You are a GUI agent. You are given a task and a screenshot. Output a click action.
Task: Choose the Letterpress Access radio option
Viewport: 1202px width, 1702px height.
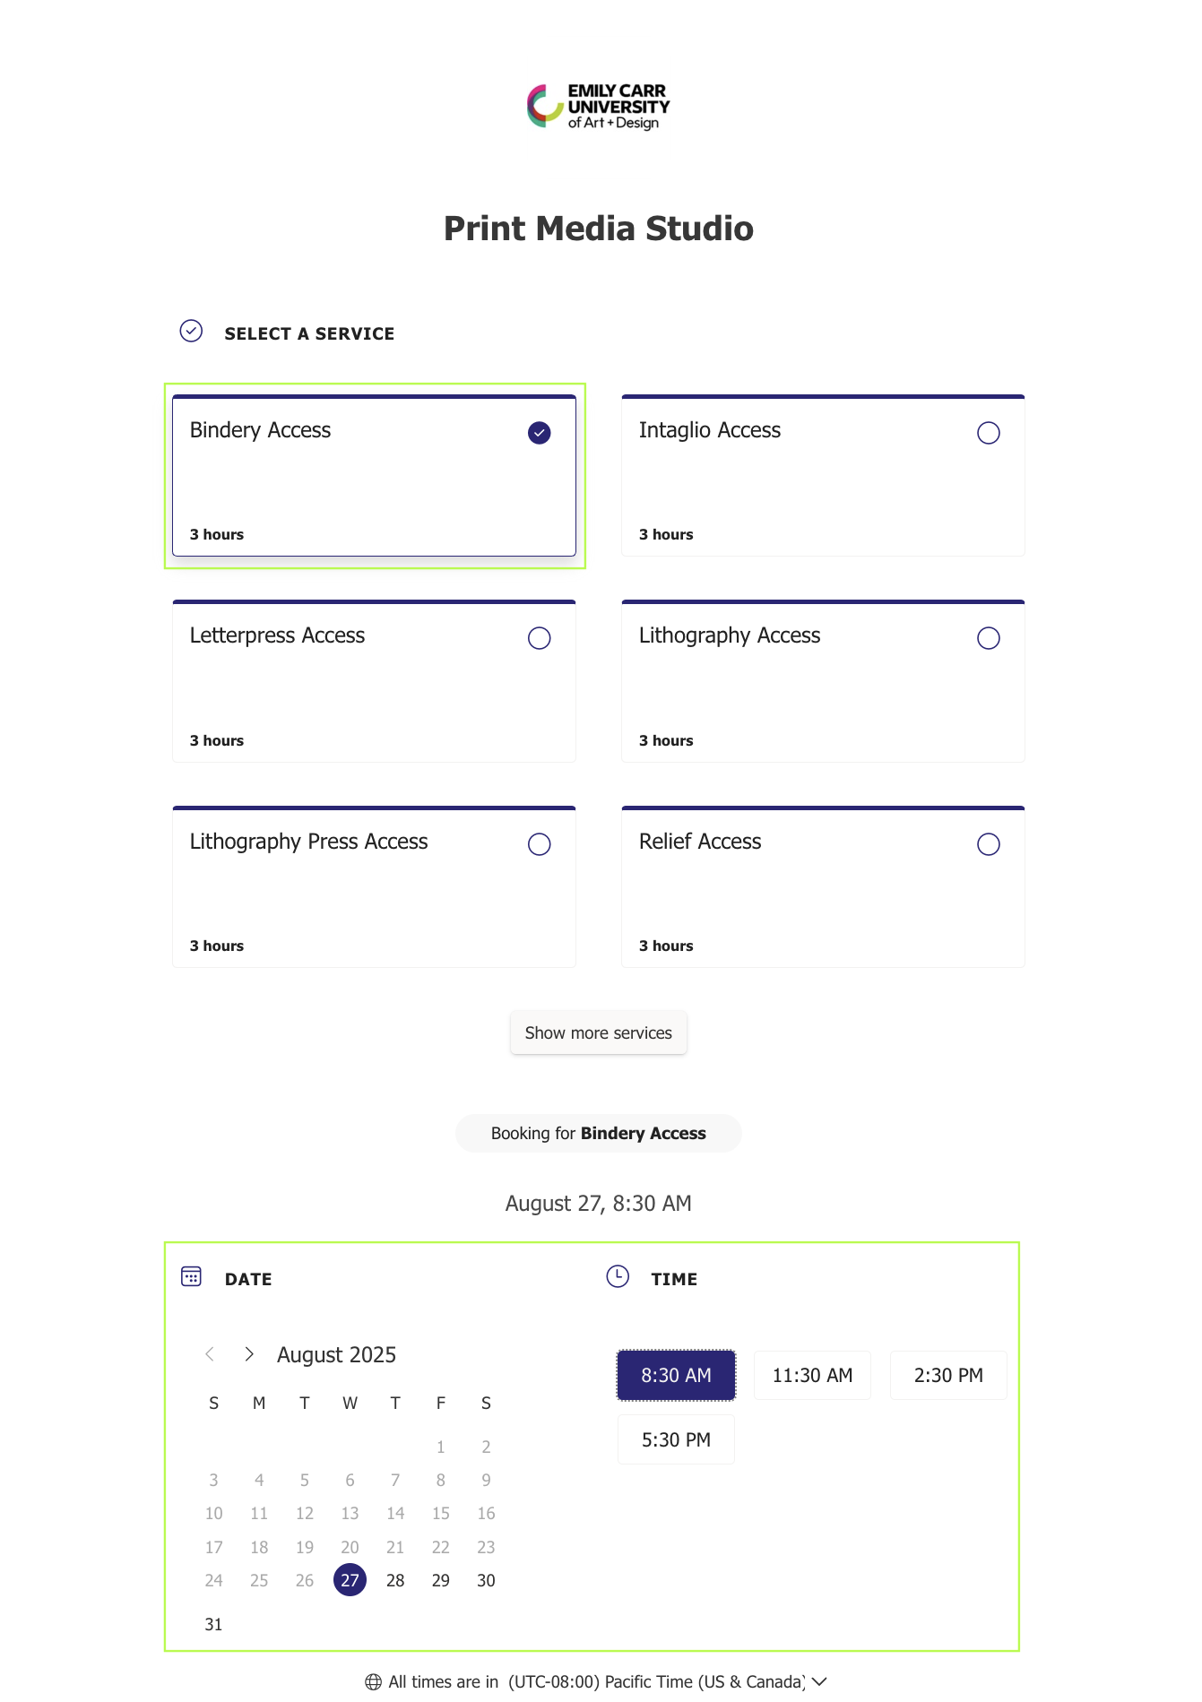pos(539,638)
